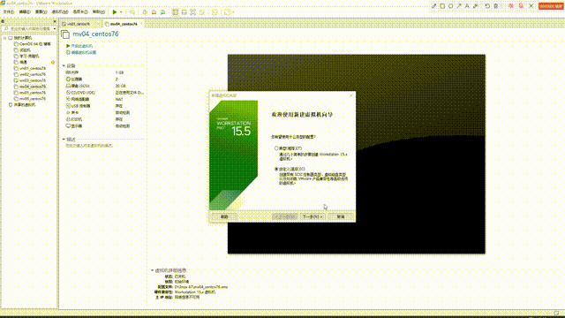The height and width of the screenshot is (318, 565).
Task: Click the library search input field
Action: point(28,28)
